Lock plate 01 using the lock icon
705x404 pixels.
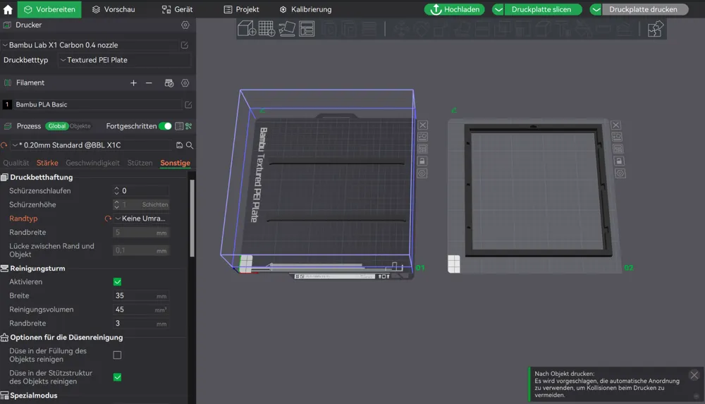(422, 161)
